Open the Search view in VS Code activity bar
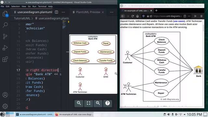The image size is (208, 117). [5, 25]
